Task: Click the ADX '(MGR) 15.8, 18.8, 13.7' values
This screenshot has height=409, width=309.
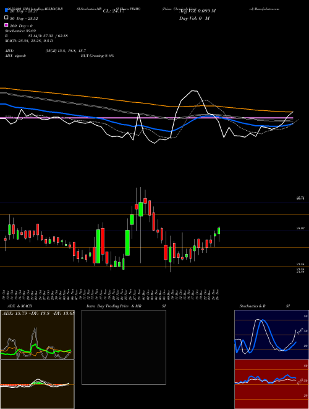Action: point(66,51)
